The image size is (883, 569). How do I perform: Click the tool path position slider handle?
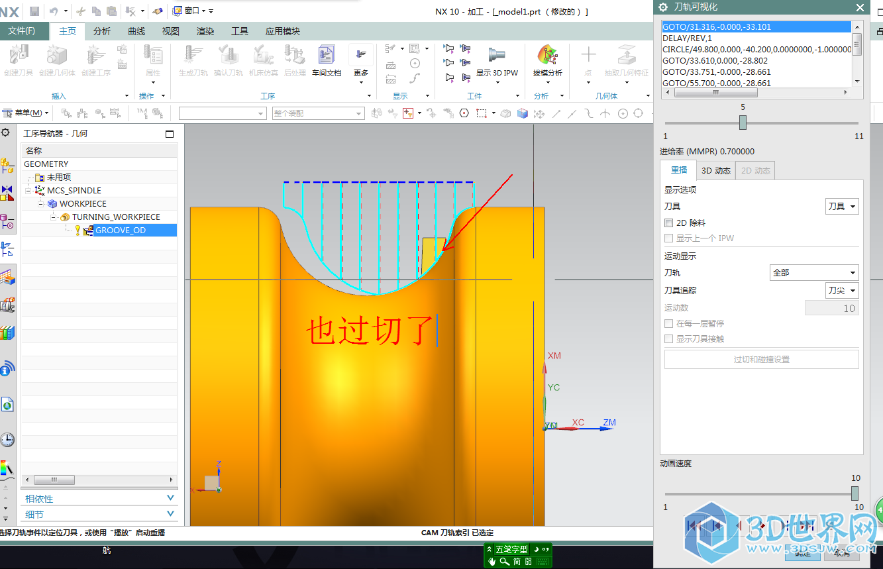pos(743,123)
